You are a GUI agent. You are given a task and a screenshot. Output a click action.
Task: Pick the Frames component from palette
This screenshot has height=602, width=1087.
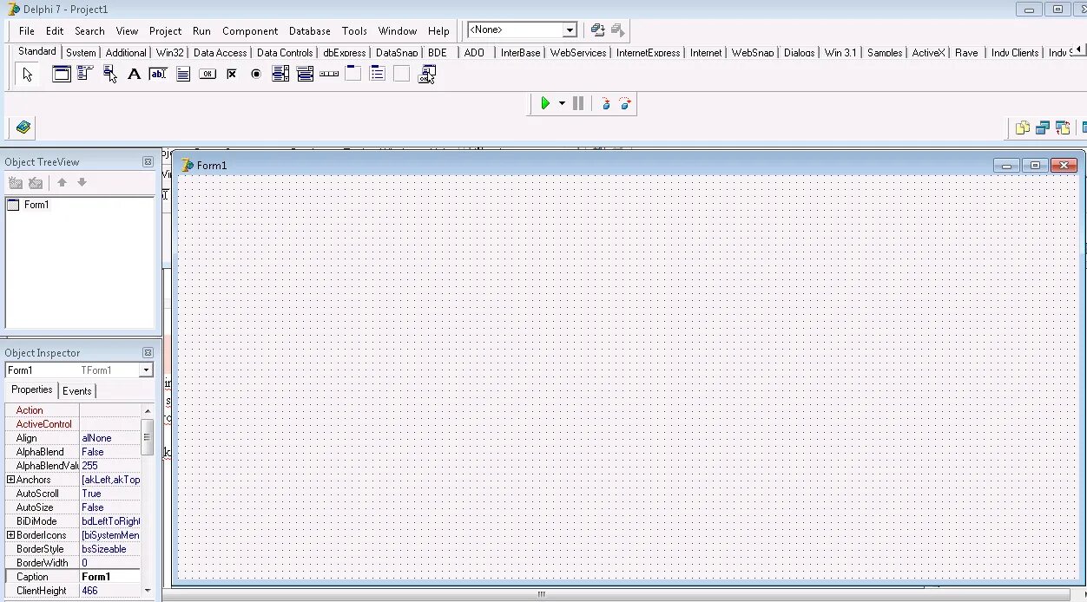click(62, 74)
